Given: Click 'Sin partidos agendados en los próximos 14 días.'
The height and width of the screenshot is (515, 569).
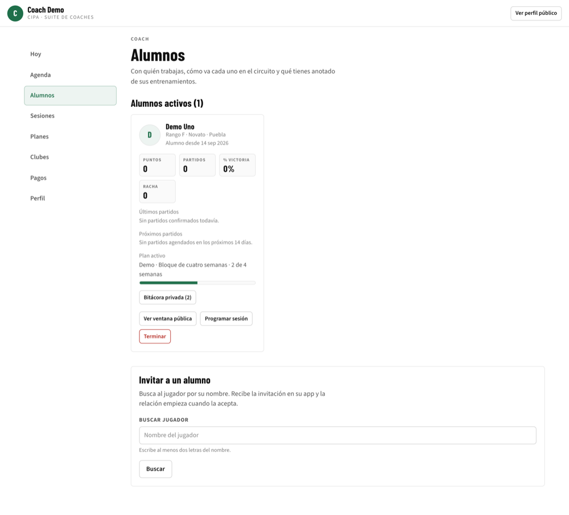Looking at the screenshot, I should [196, 243].
